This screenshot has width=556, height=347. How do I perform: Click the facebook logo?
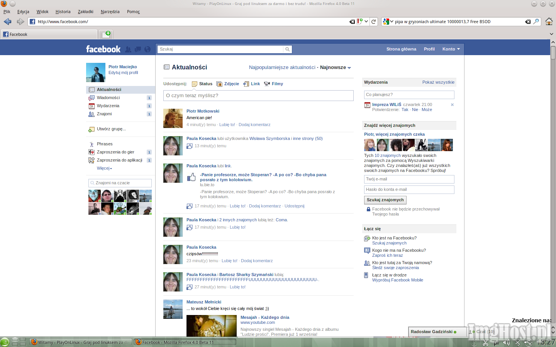pyautogui.click(x=103, y=49)
